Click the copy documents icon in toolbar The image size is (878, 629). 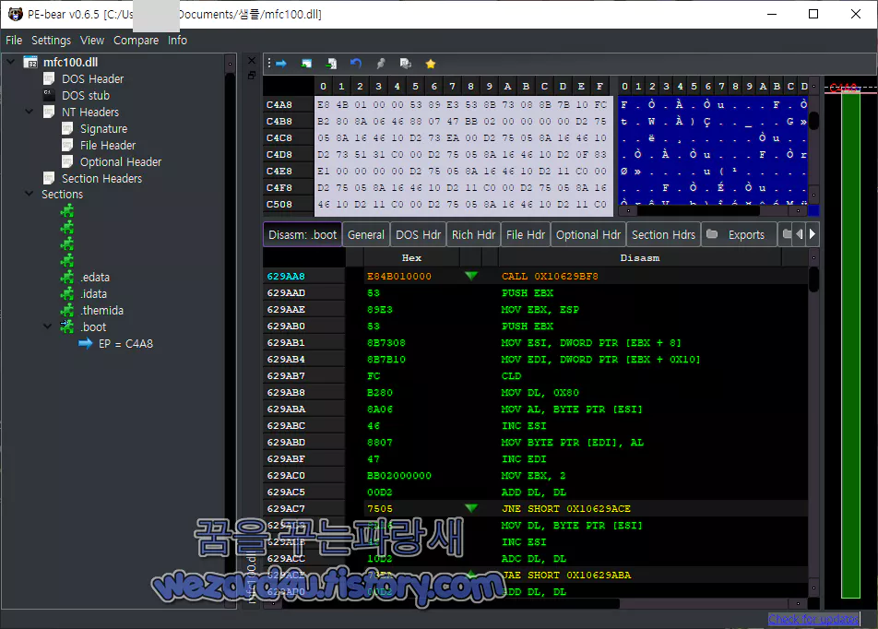406,64
